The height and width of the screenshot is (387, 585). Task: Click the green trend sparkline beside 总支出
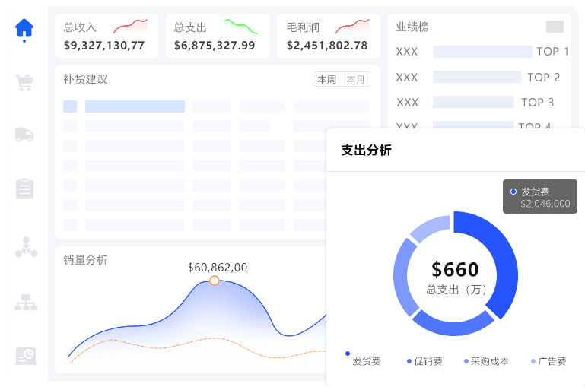(240, 27)
